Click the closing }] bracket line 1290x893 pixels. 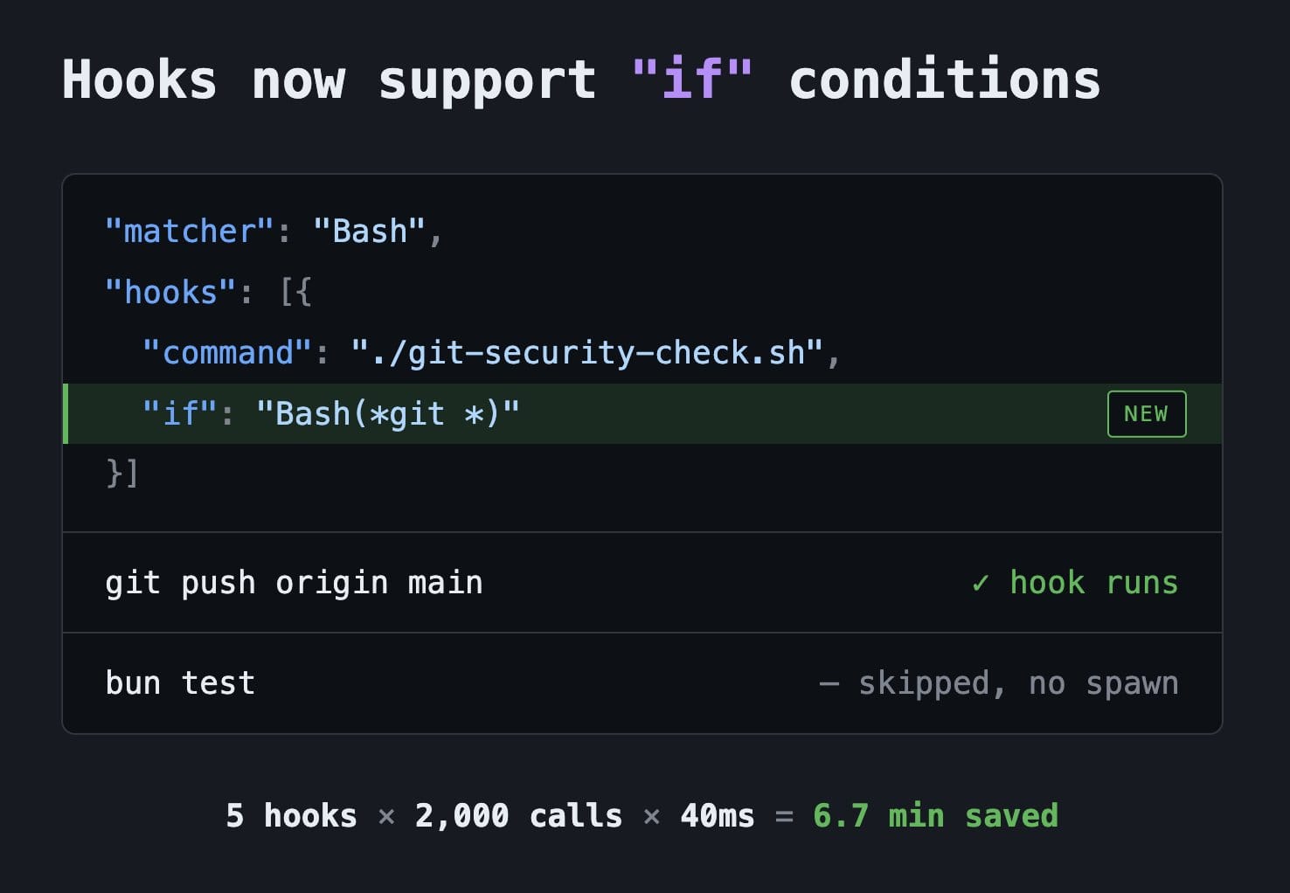point(122,474)
